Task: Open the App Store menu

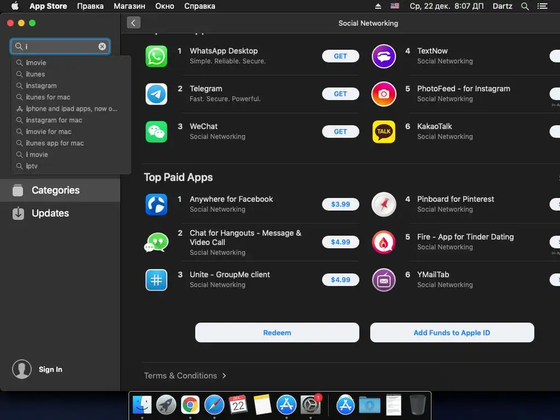Action: coord(48,6)
